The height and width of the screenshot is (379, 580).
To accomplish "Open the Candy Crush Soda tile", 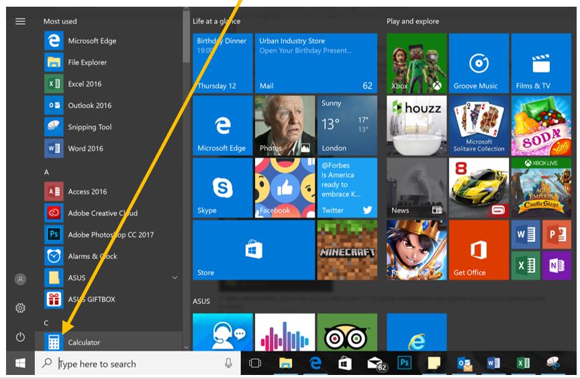I will click(x=541, y=125).
